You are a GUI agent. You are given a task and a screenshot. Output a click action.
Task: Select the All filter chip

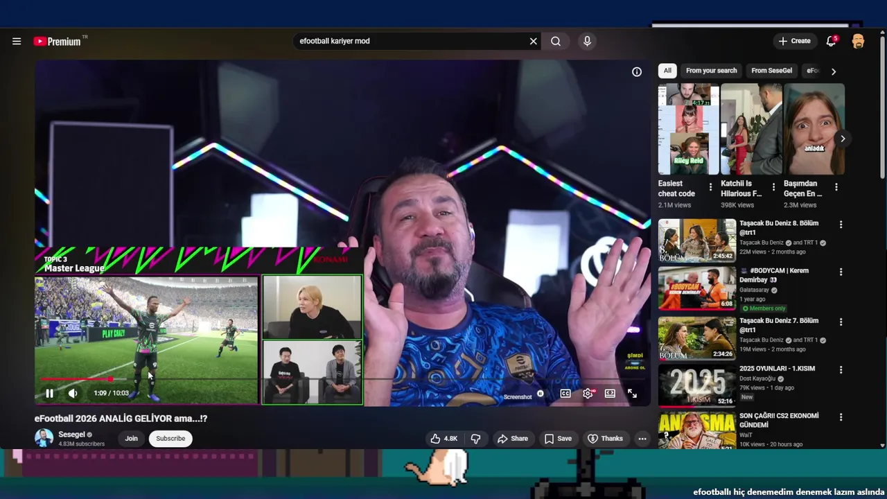(x=667, y=71)
